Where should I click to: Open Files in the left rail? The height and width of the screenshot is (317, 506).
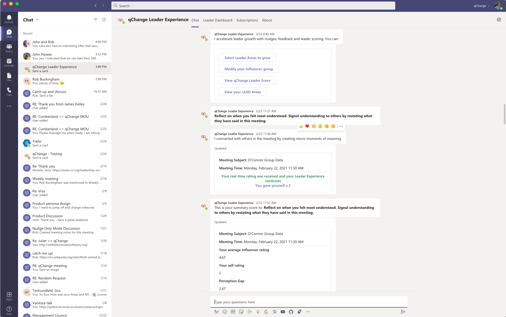click(x=9, y=77)
